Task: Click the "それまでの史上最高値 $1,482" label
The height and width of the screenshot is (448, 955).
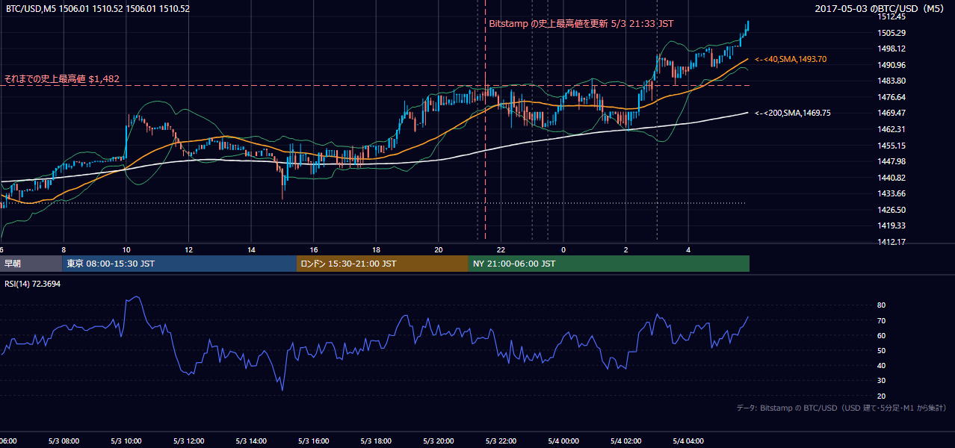Action: 61,78
